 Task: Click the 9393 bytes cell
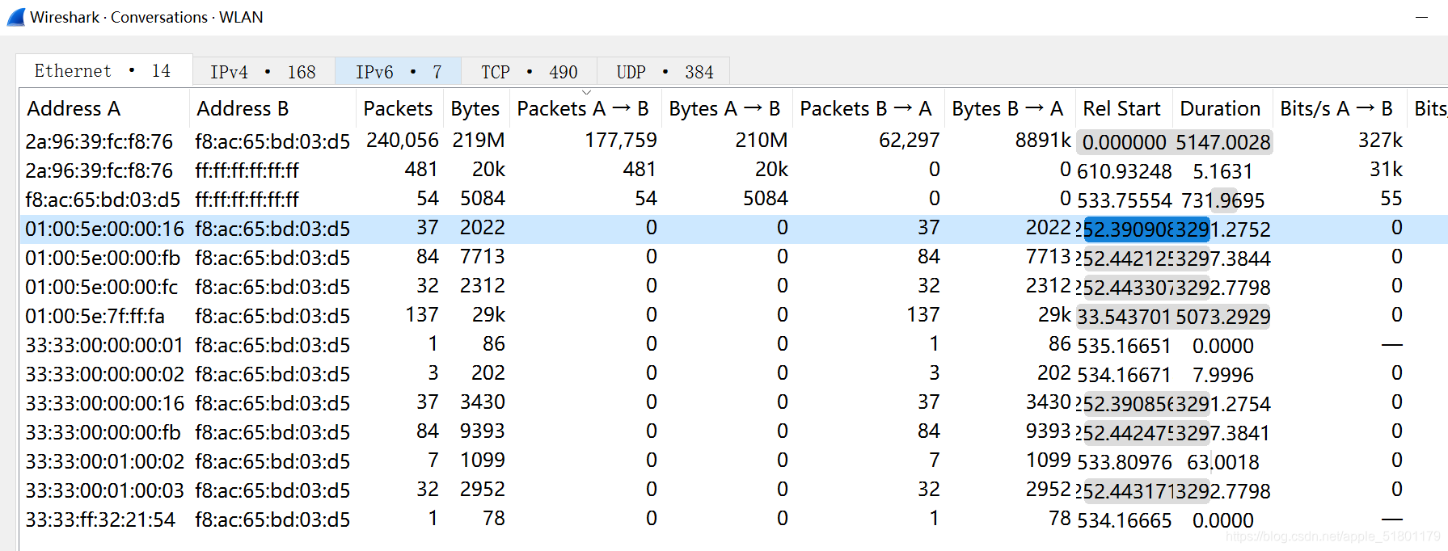tap(483, 432)
